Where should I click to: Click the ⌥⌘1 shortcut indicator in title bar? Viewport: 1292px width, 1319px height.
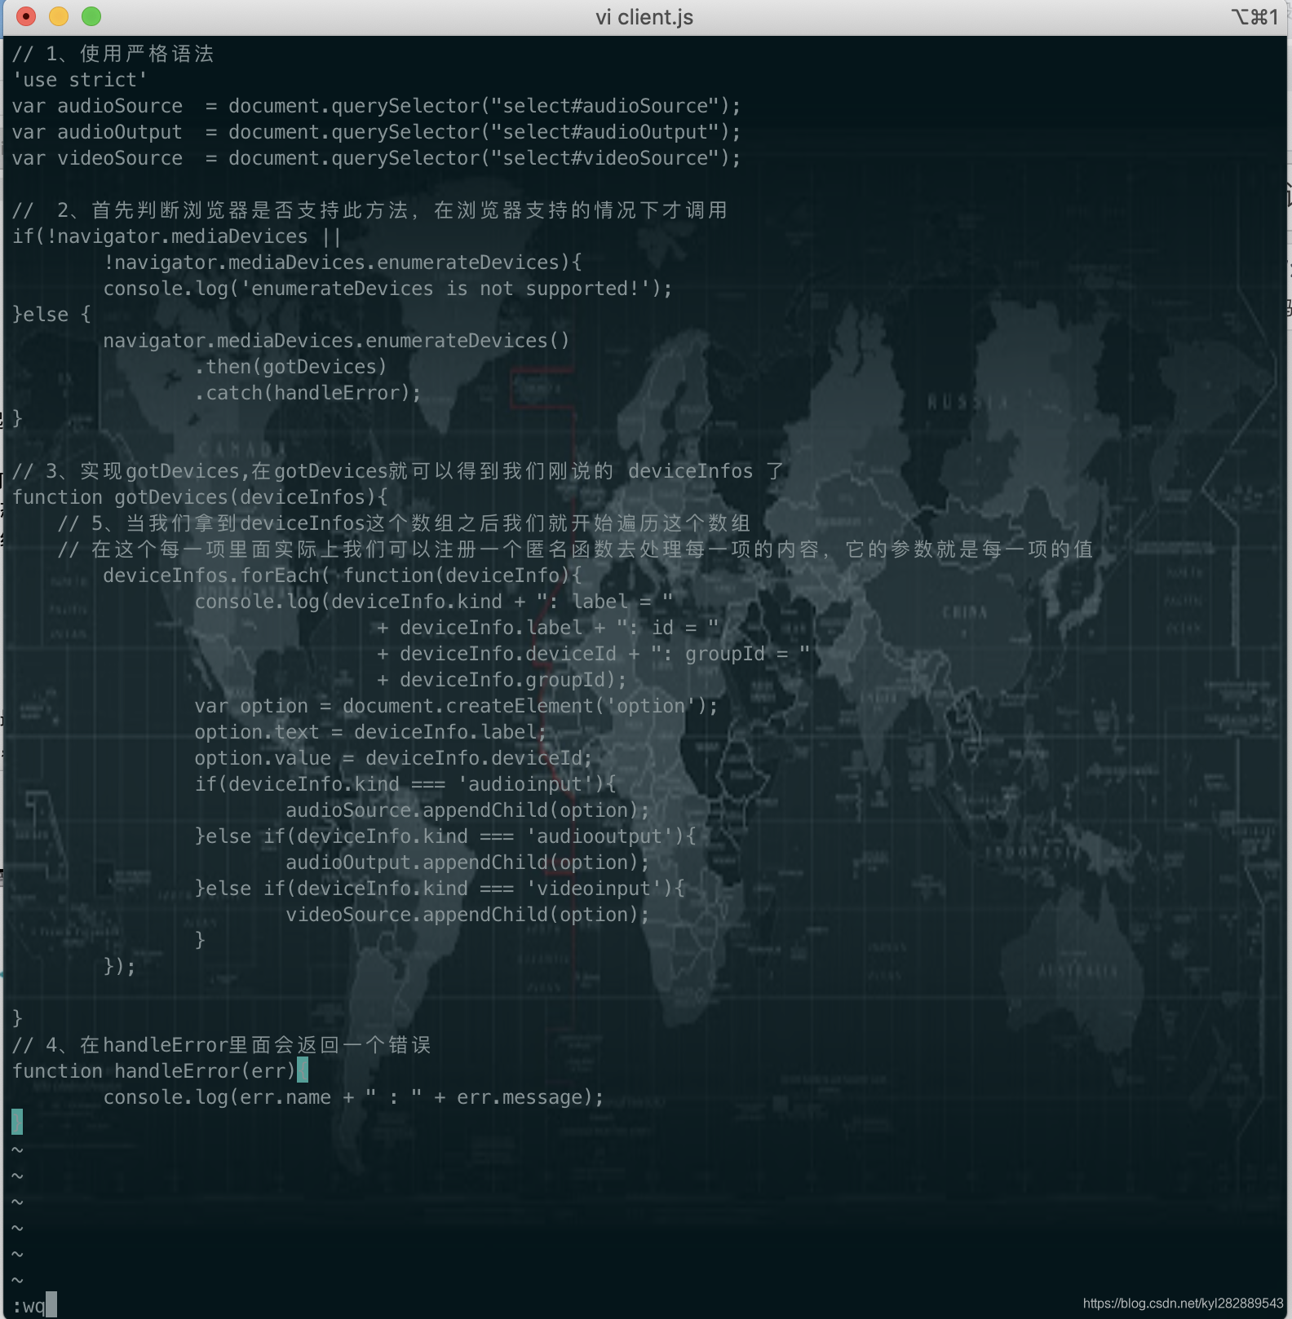click(x=1254, y=17)
